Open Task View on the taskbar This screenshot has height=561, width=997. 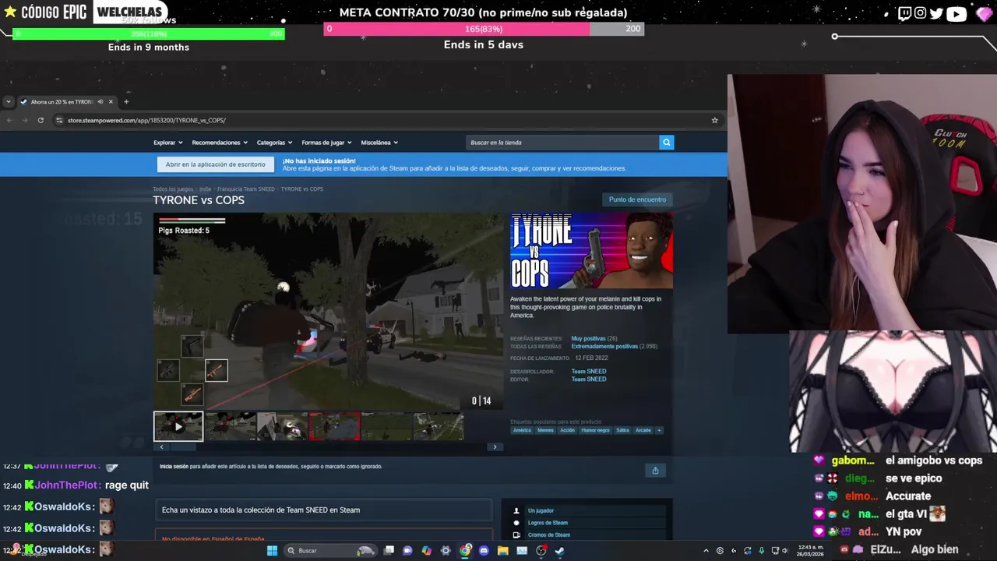point(389,551)
